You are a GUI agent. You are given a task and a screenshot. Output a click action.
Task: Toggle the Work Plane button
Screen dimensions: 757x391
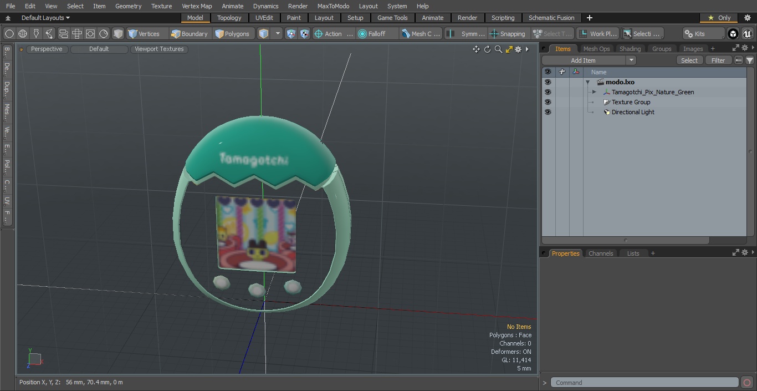(x=598, y=34)
